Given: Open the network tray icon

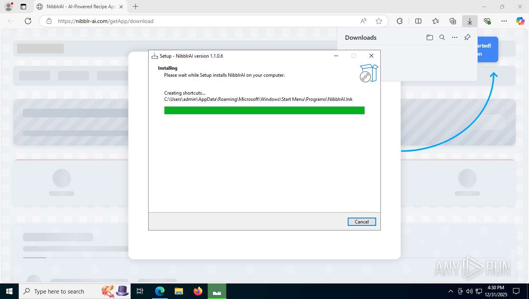Looking at the screenshot, I should [478, 291].
